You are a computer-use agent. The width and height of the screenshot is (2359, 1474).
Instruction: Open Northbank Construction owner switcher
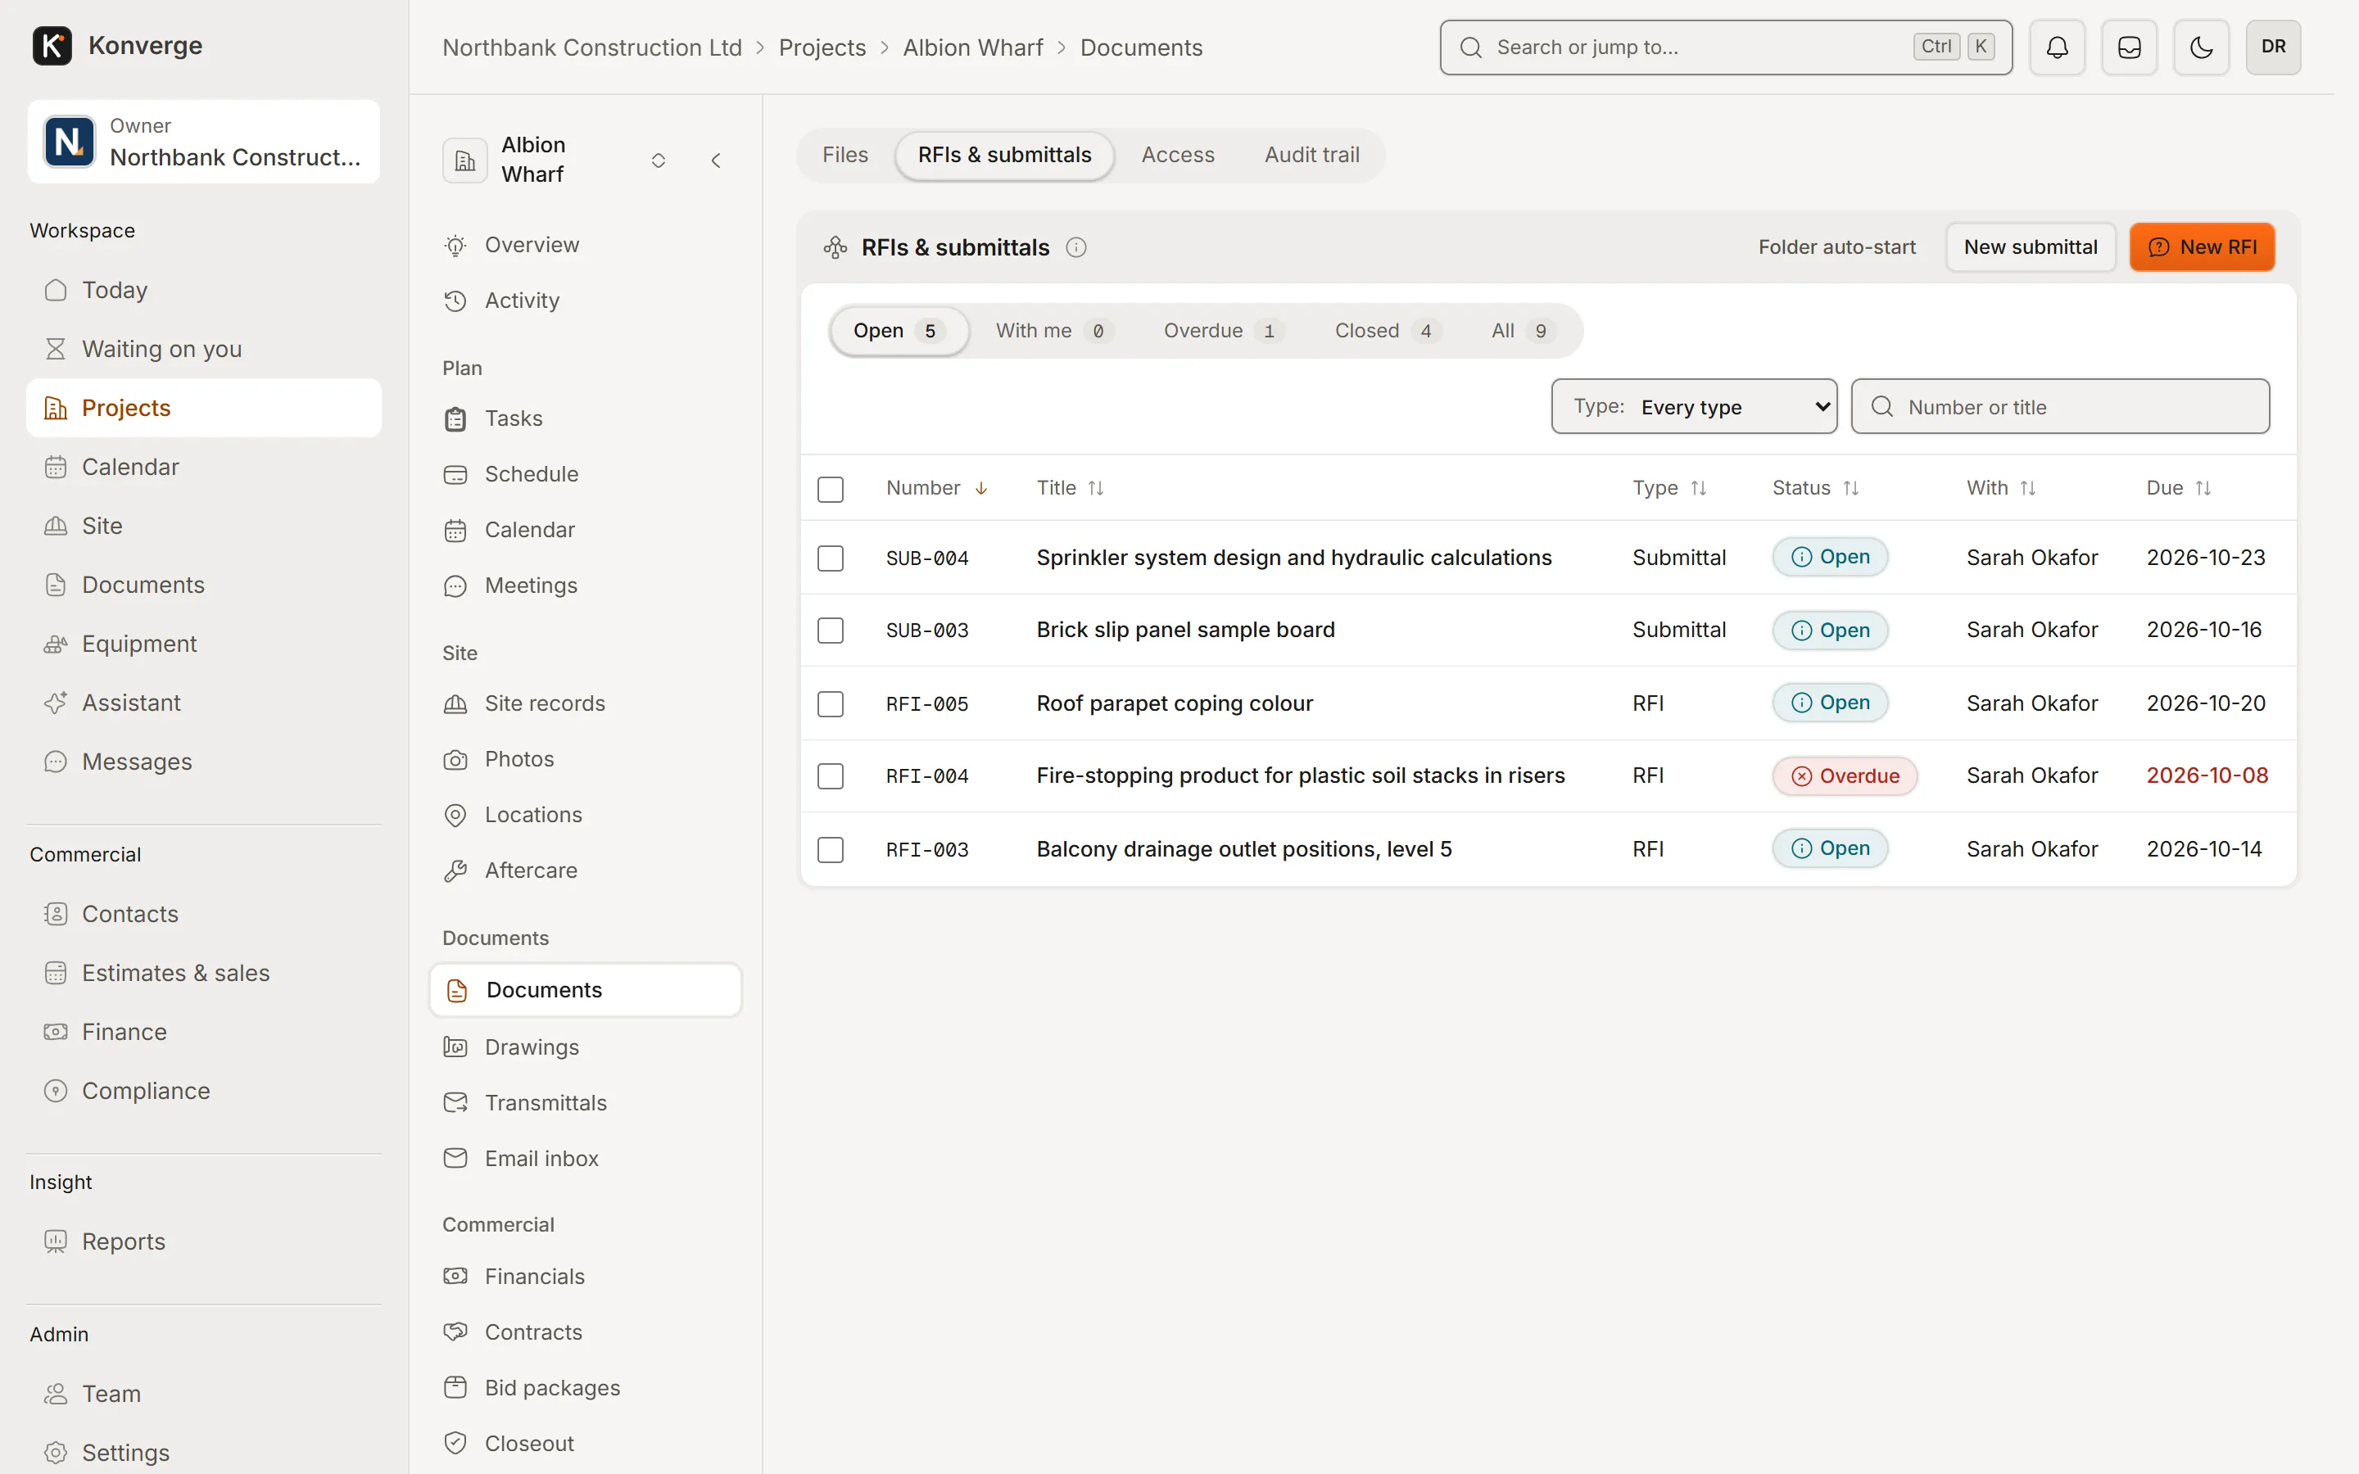(x=204, y=142)
